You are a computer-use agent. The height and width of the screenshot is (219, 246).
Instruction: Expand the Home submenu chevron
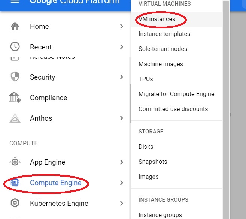click(x=121, y=26)
